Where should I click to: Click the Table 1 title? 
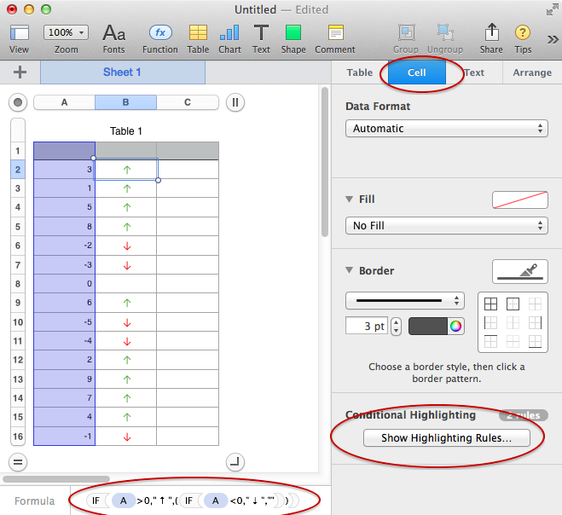coord(126,131)
